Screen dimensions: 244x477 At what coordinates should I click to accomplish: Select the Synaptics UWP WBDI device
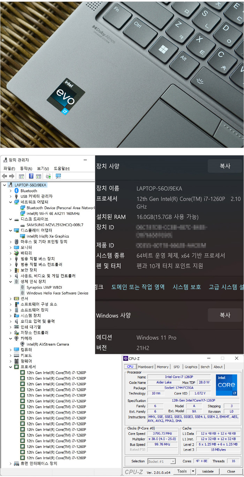[x=45, y=287]
